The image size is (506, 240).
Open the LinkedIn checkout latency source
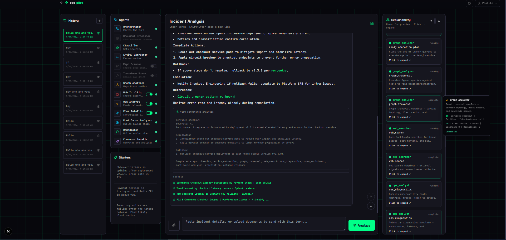click(x=213, y=194)
